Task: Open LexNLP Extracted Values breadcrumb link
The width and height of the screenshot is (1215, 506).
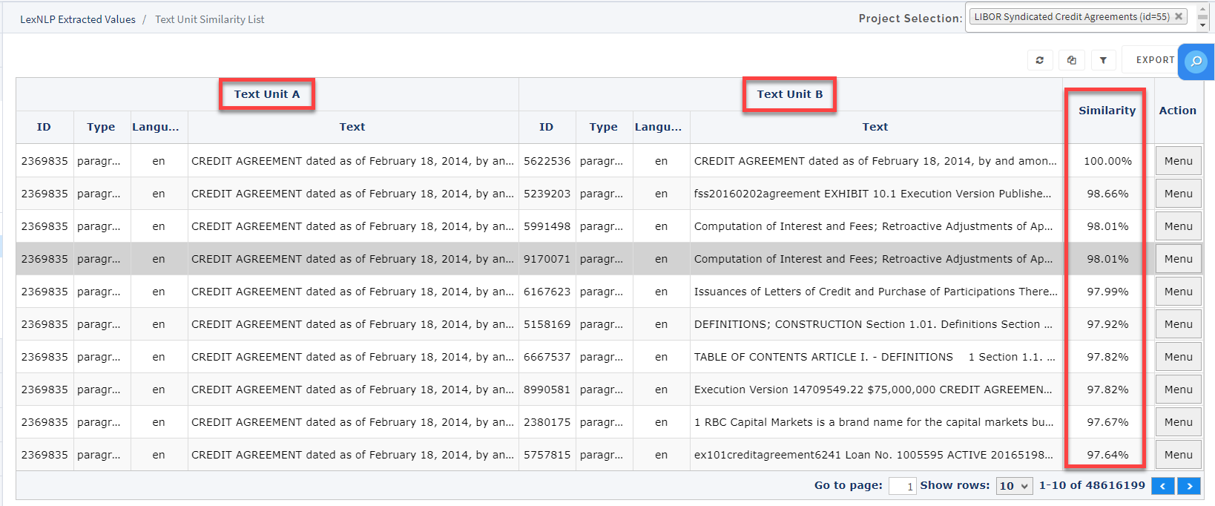Action: coord(78,19)
